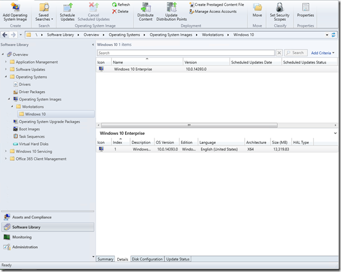341x272 pixels.
Task: Collapse the Operating Systems node
Action: [6, 76]
